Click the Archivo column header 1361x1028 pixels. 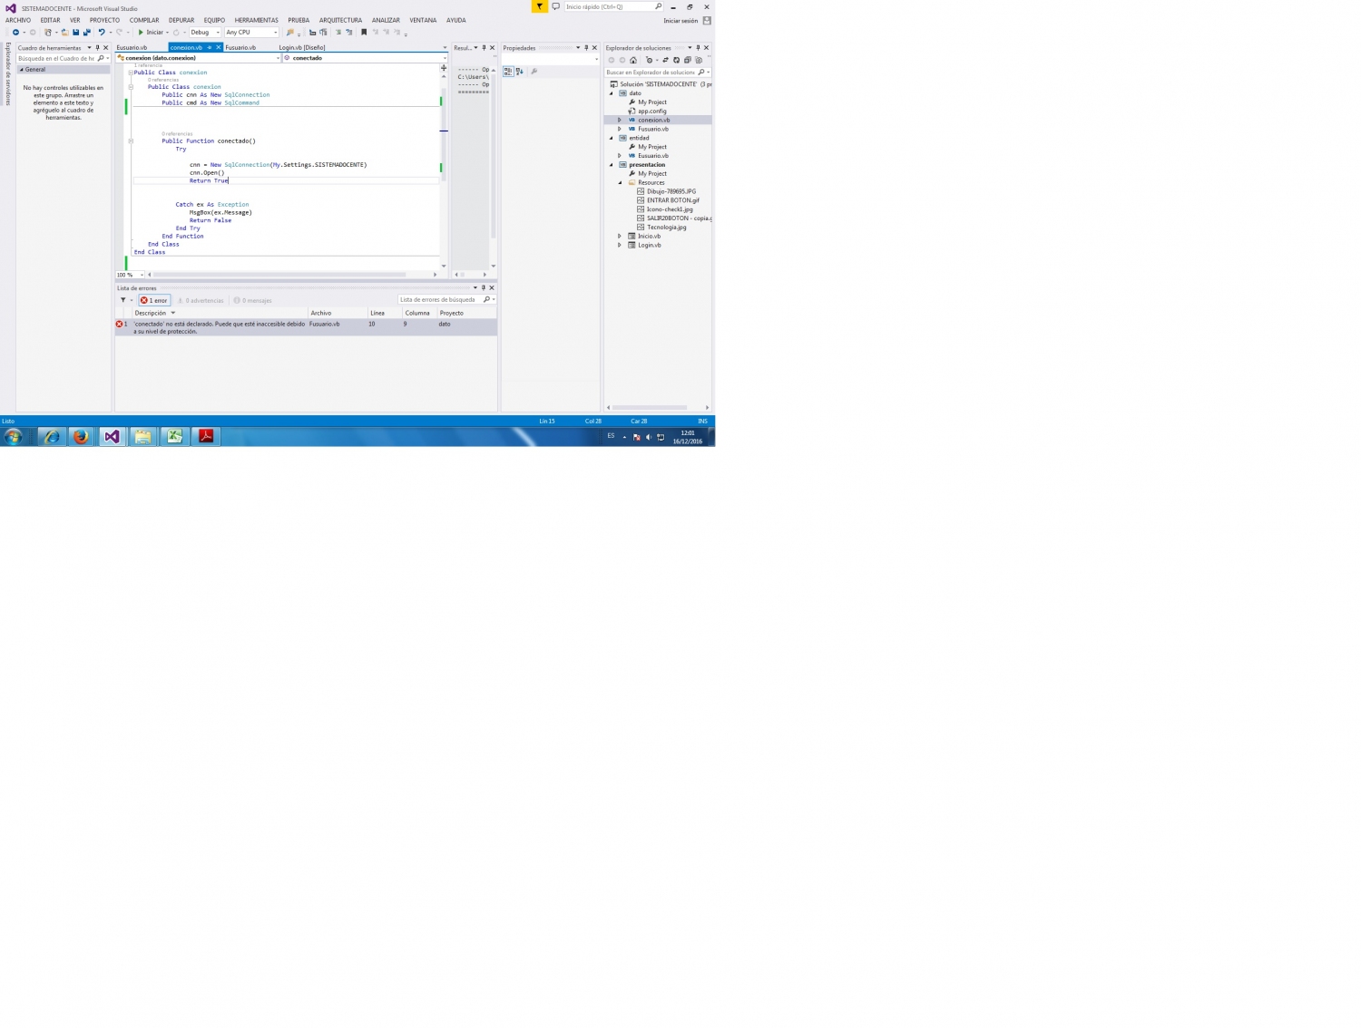[x=337, y=313]
